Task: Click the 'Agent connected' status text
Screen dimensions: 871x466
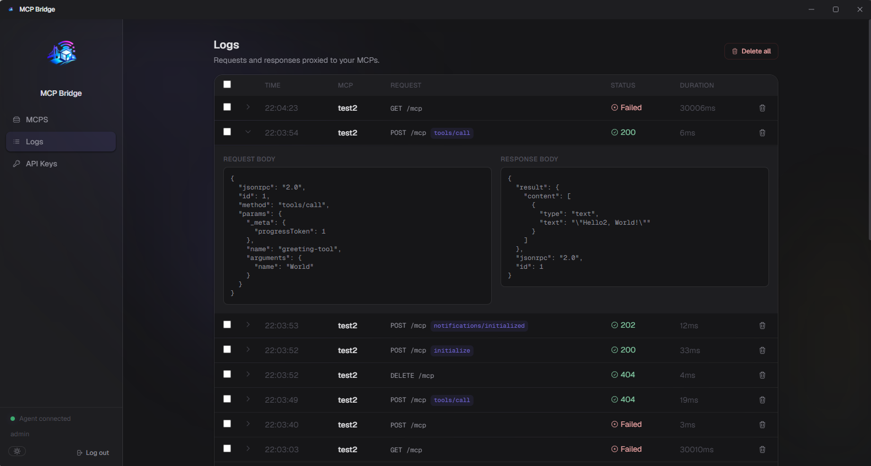Action: (45, 419)
